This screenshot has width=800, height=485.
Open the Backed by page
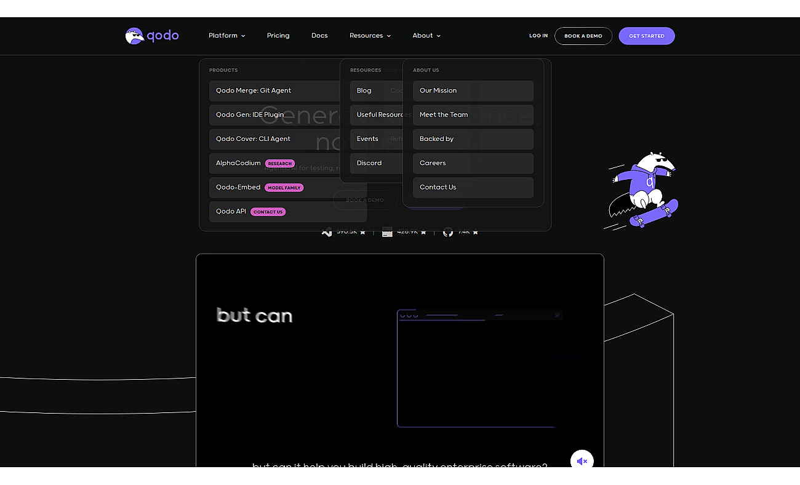click(x=473, y=139)
